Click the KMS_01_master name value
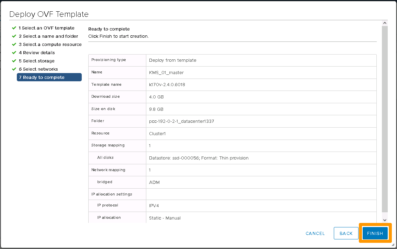The image size is (397, 249). [x=166, y=72]
